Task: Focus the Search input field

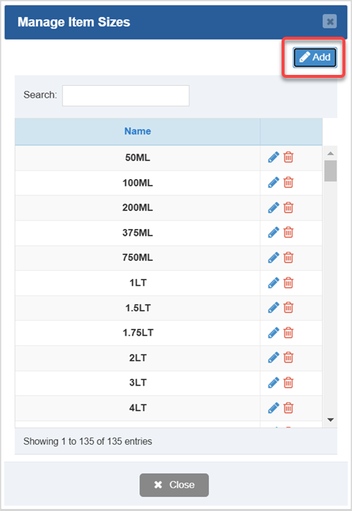Action: [125, 95]
